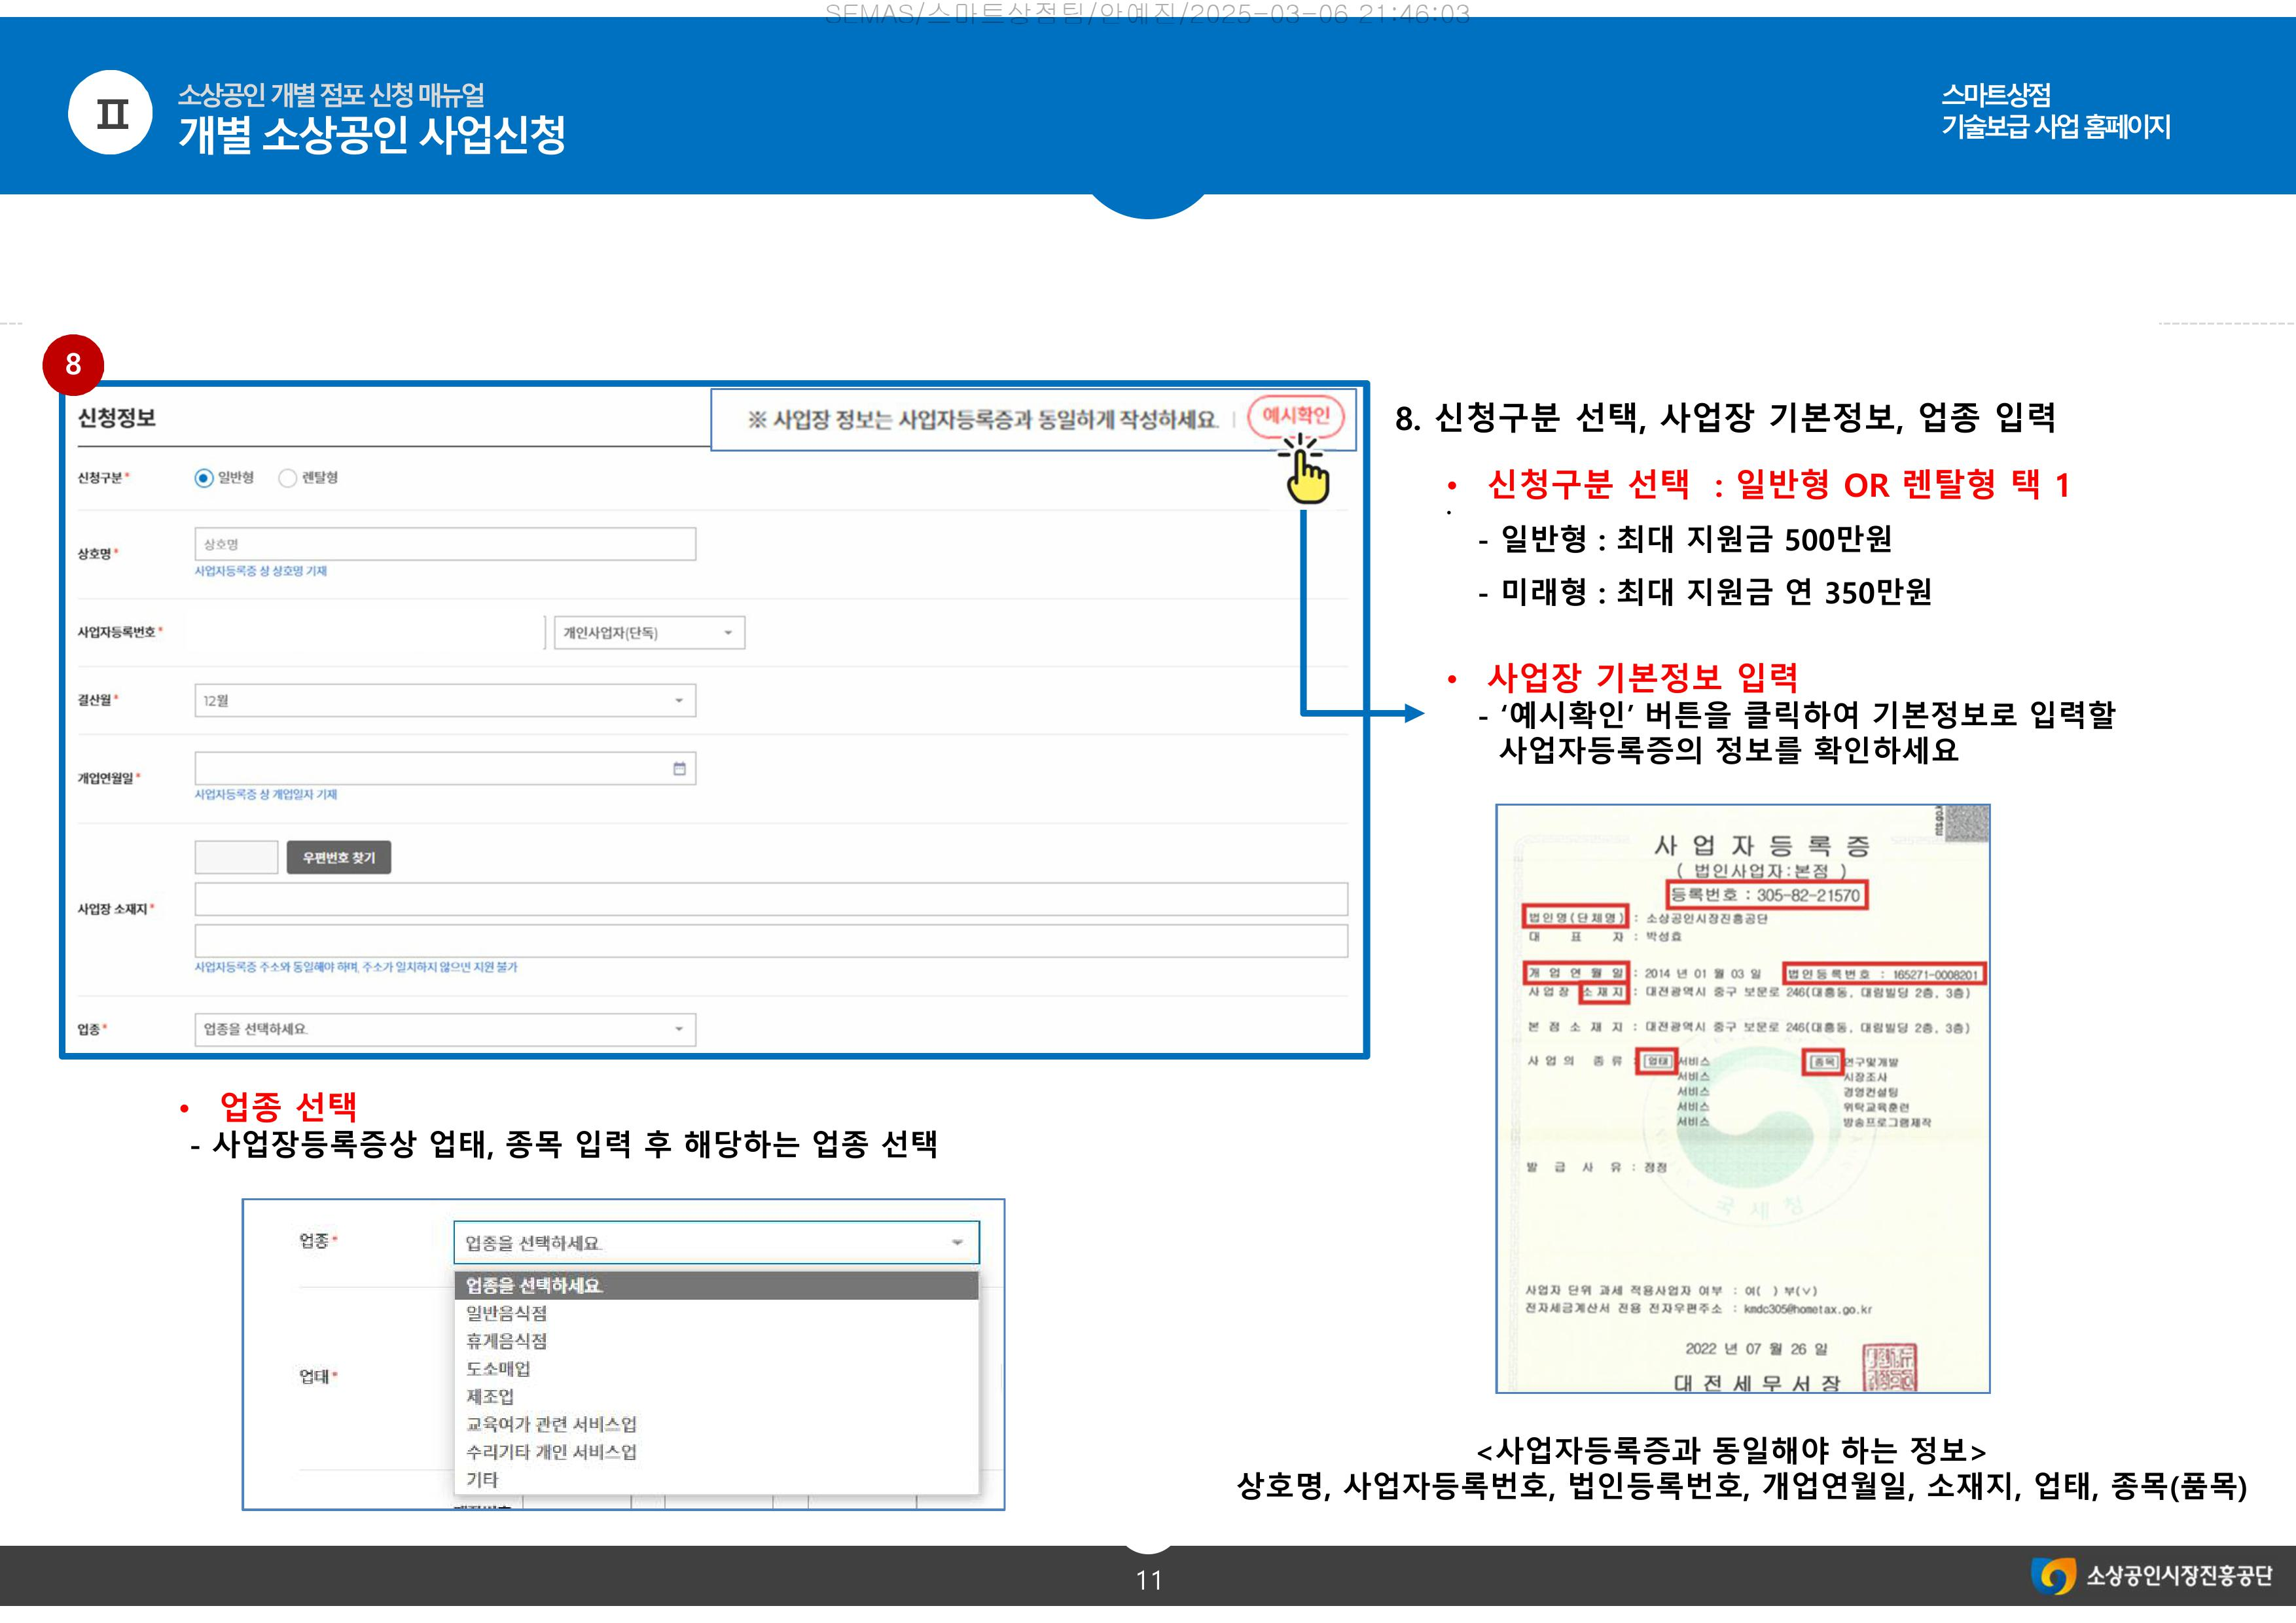Click the first 사업장 소재지 address field
Screen dimensions: 2296x1623
[770, 899]
